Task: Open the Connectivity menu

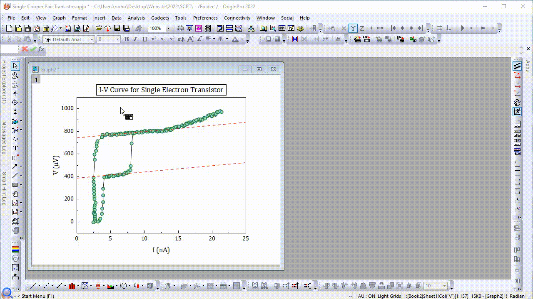Action: point(237,18)
